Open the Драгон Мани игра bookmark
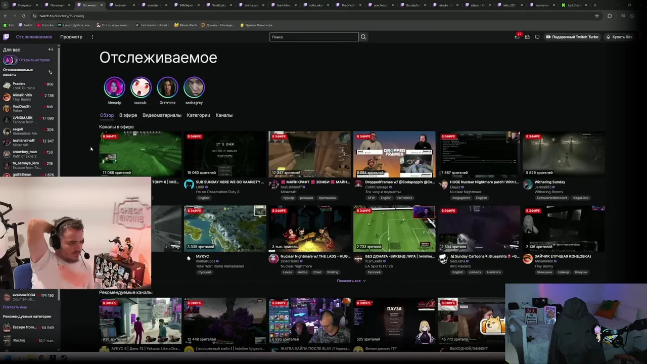Screen dimensions: 647x364 (257, 25)
